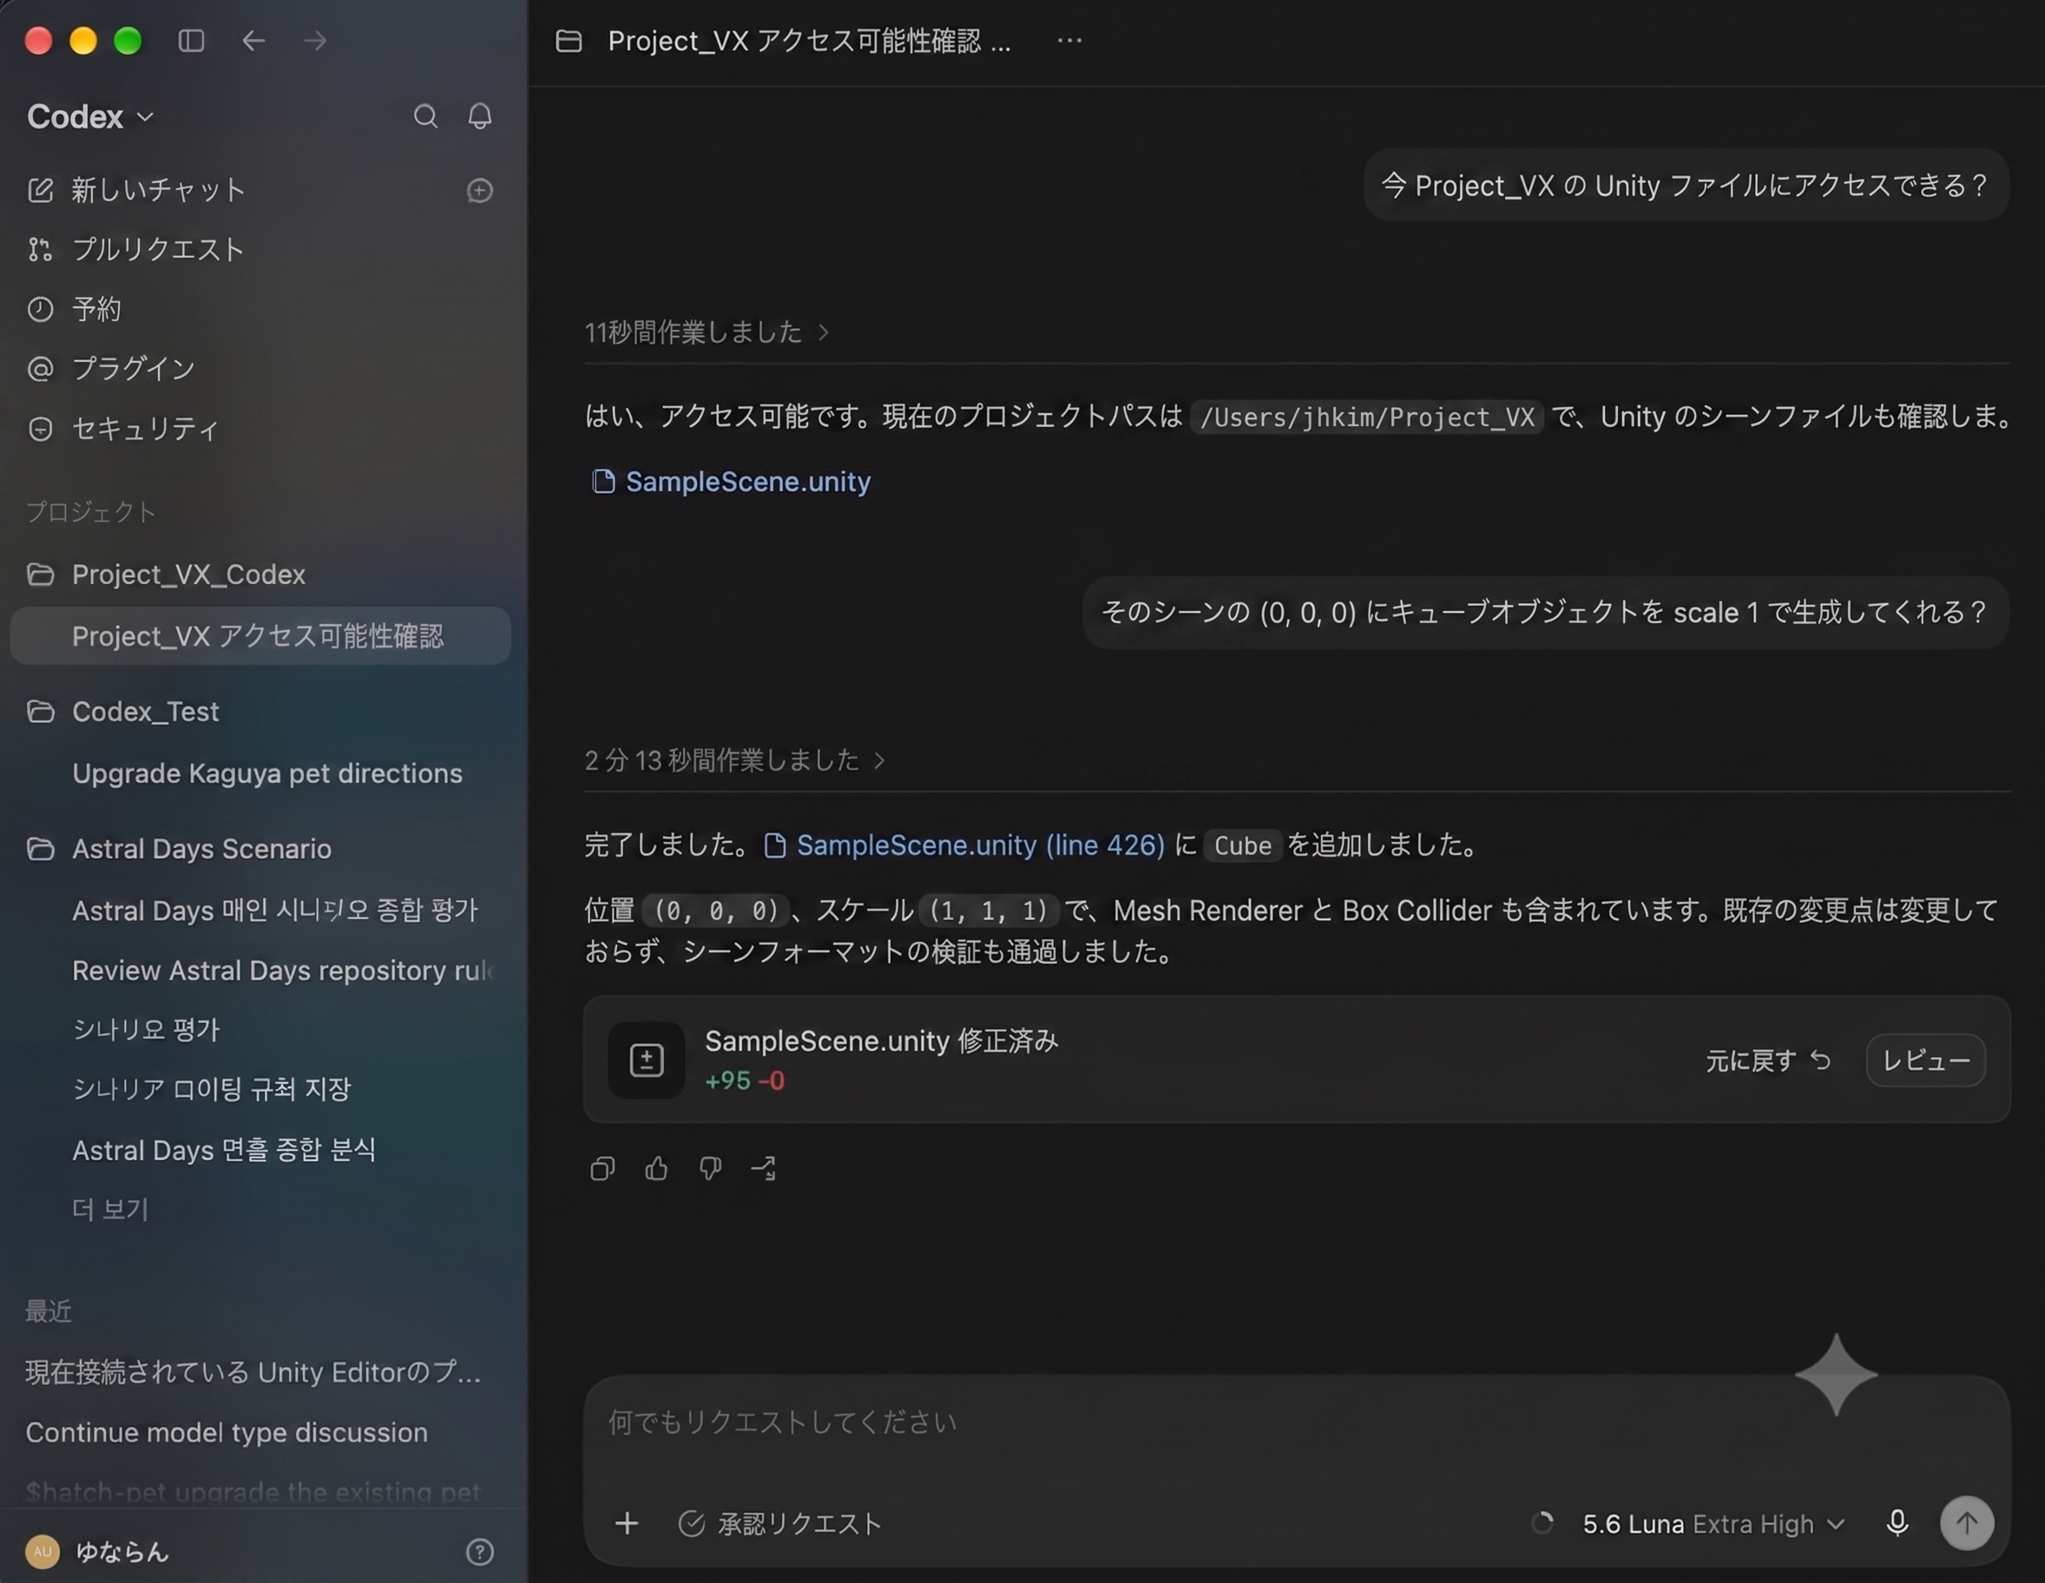Open 新しいチャット

[x=159, y=190]
